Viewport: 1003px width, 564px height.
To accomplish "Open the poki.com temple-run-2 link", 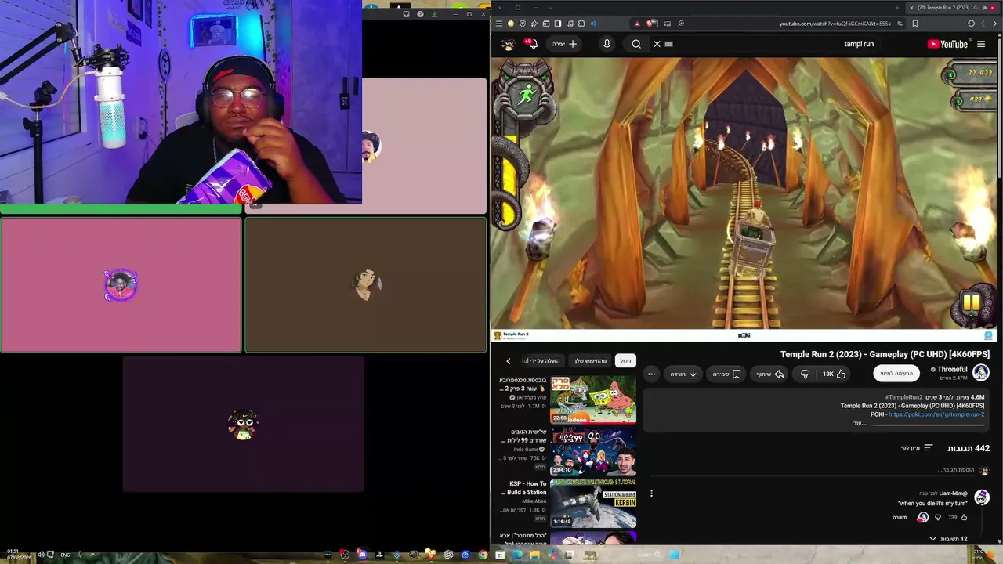I will pos(936,414).
